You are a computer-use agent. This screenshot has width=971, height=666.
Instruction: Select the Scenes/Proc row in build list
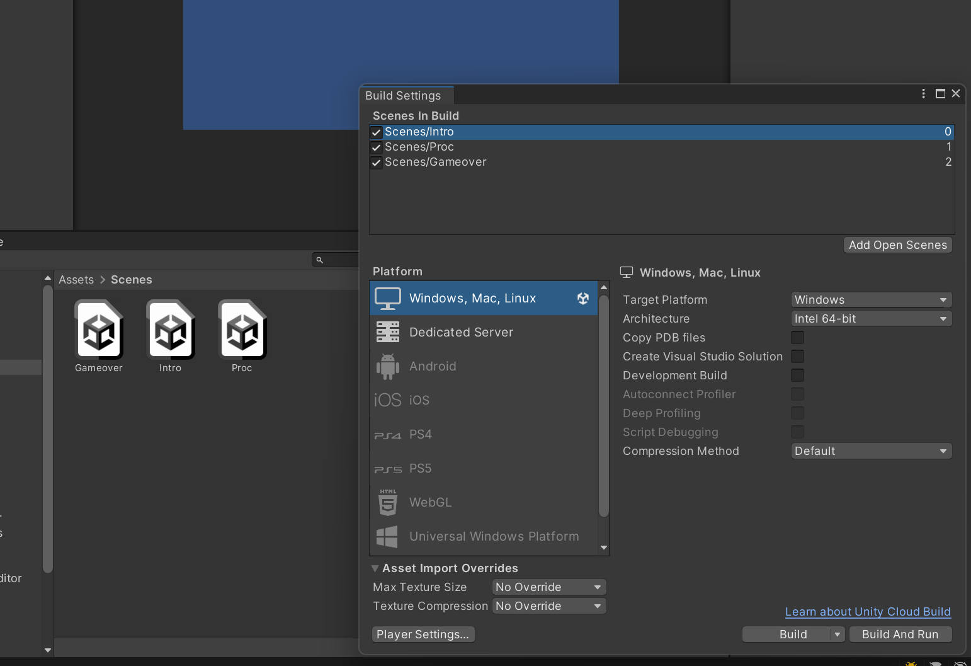coord(662,147)
